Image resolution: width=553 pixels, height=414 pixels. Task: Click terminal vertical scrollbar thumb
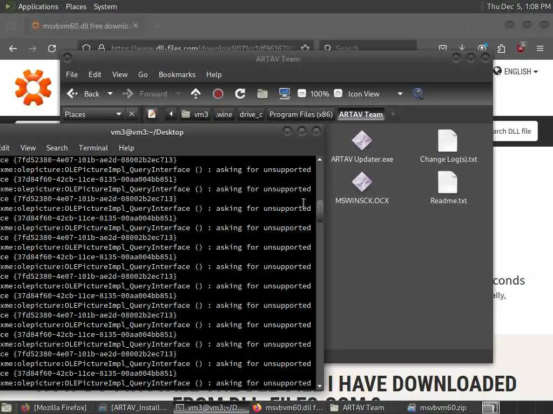coord(320,211)
